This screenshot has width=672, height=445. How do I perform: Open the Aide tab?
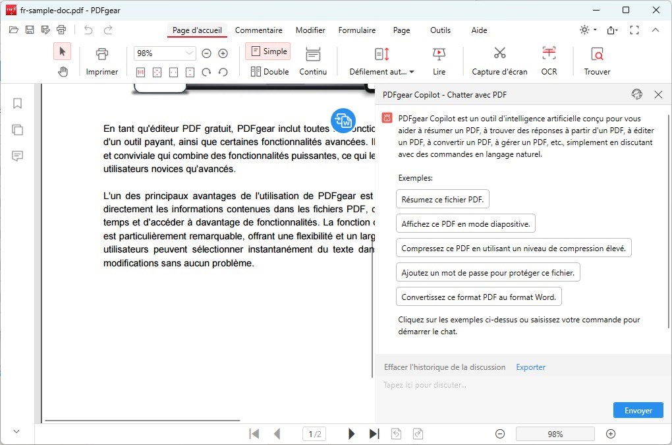coord(479,30)
